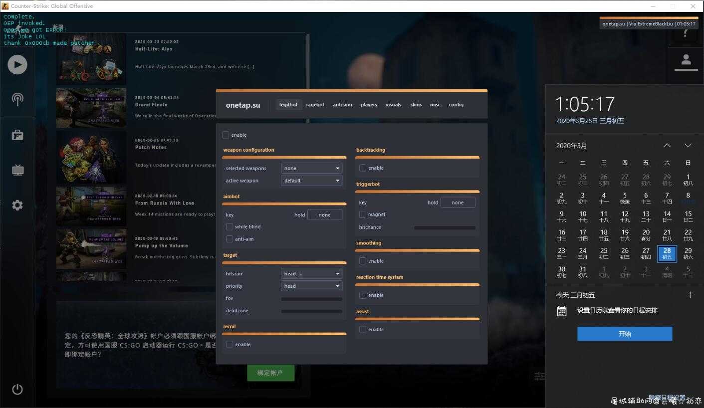Enable the assist checkbox

(363, 329)
